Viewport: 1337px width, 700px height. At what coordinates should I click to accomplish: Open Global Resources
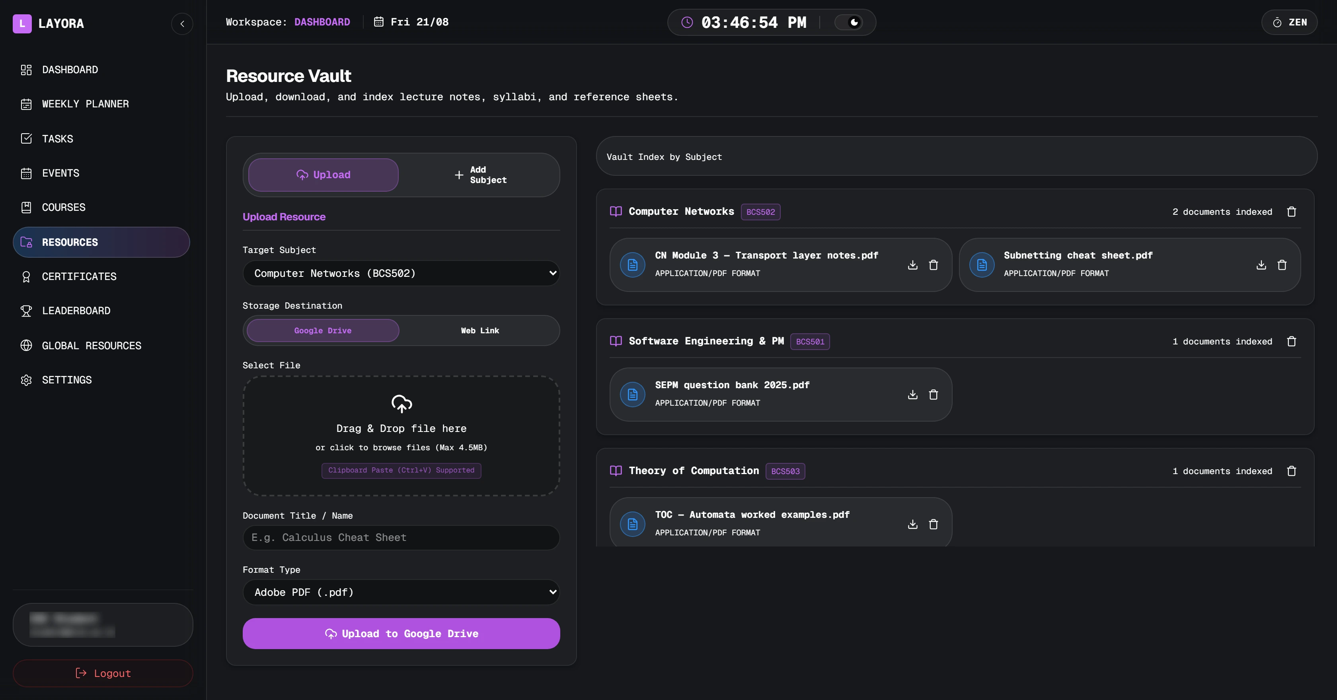[x=101, y=346]
